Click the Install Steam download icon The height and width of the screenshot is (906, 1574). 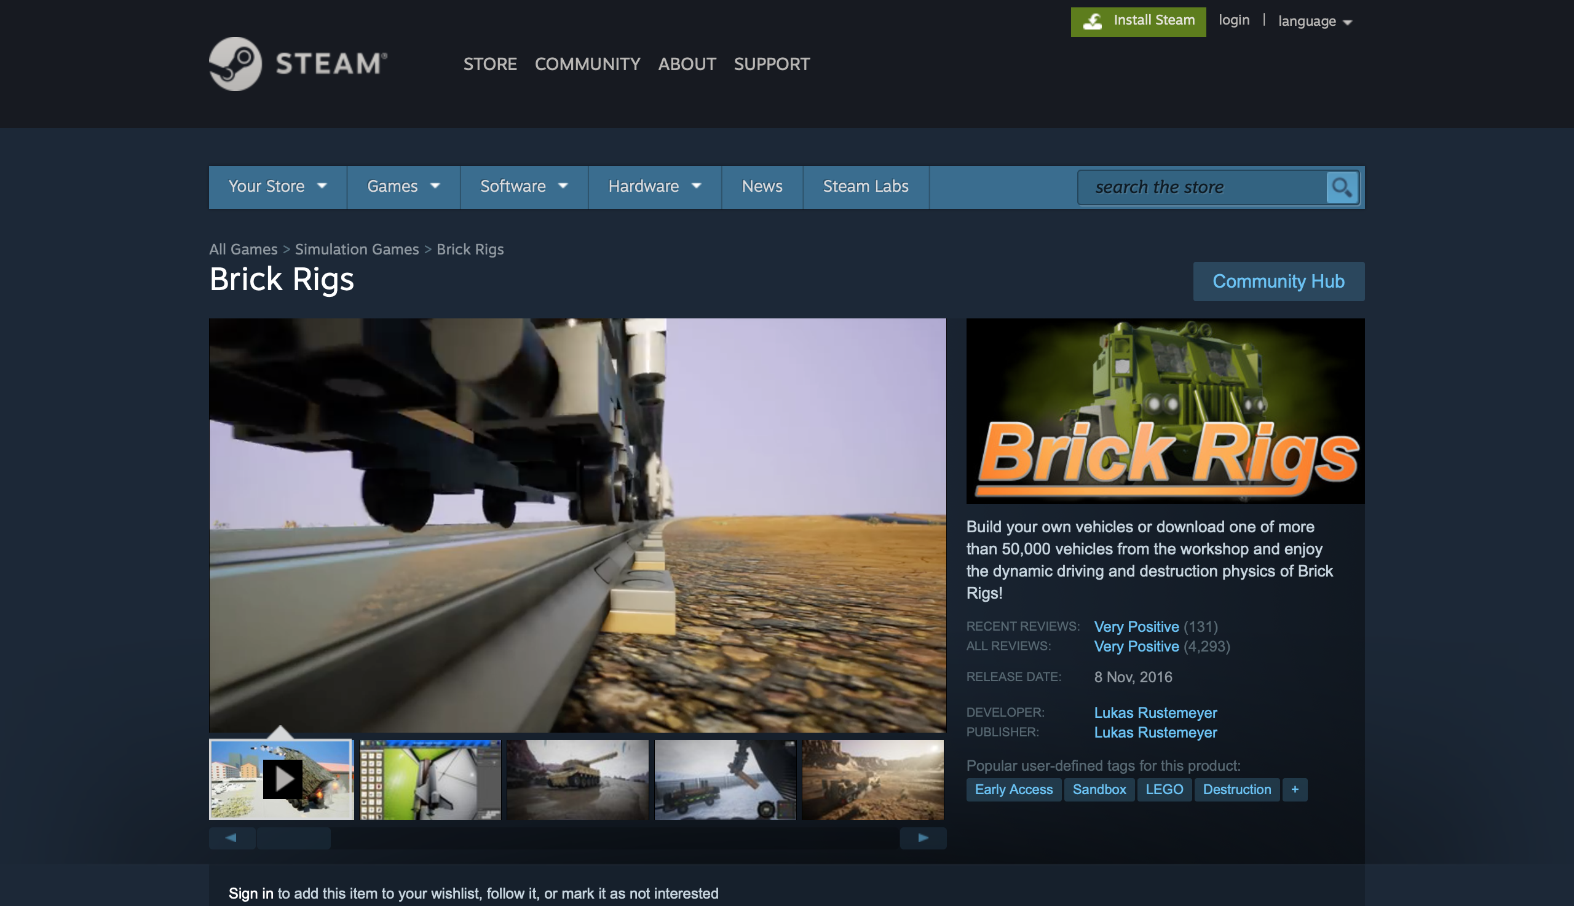[x=1093, y=22]
